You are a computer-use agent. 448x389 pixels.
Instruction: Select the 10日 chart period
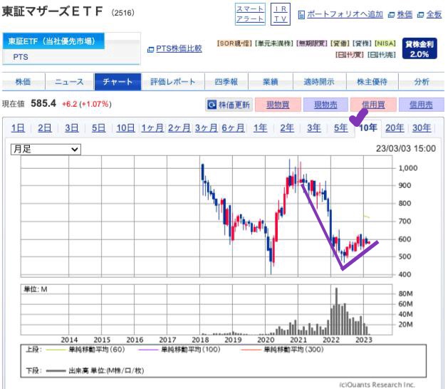pyautogui.click(x=126, y=128)
